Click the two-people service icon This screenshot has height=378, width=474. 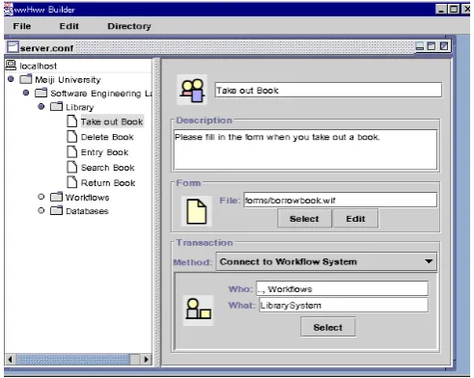coord(192,90)
